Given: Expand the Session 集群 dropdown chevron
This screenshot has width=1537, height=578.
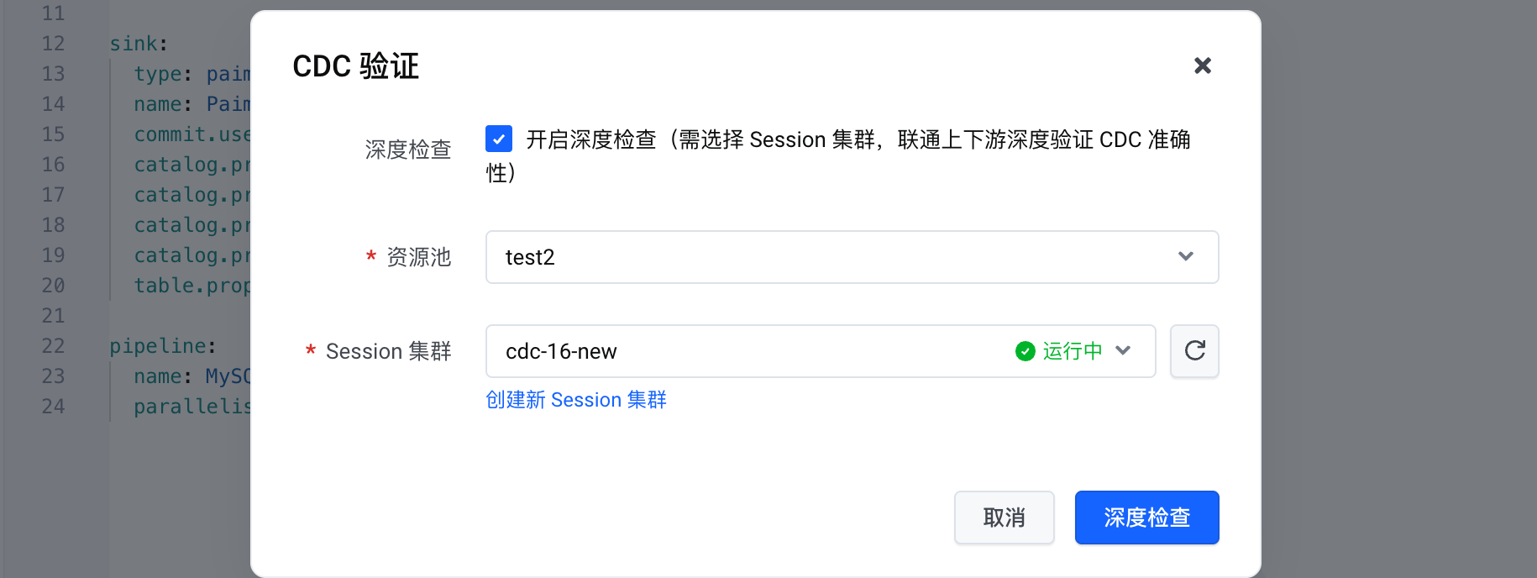Looking at the screenshot, I should tap(1124, 351).
